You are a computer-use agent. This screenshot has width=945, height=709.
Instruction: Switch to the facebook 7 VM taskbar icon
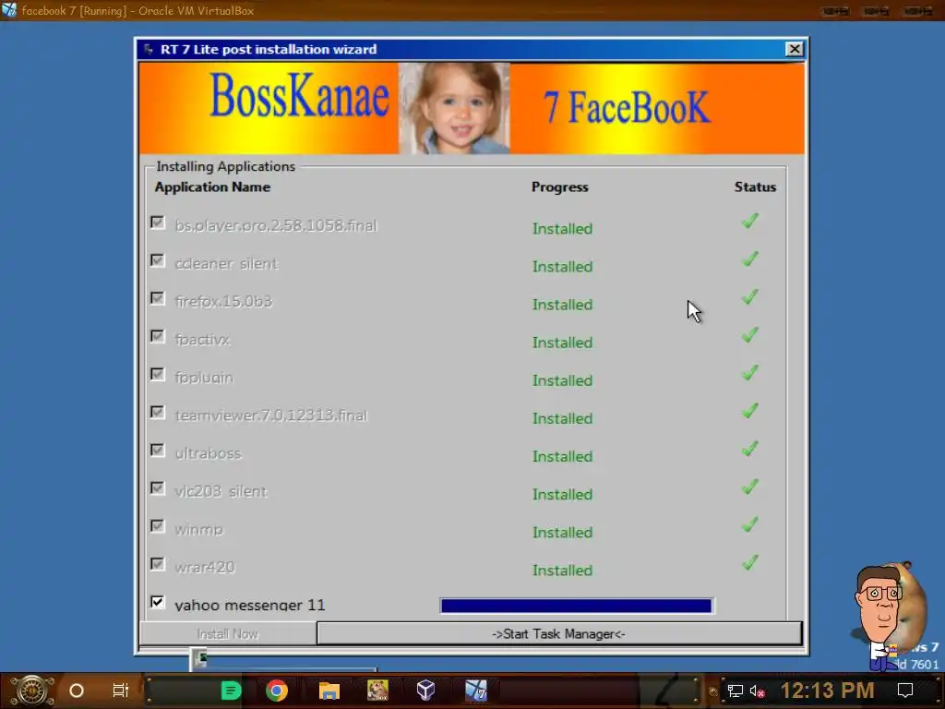click(475, 691)
